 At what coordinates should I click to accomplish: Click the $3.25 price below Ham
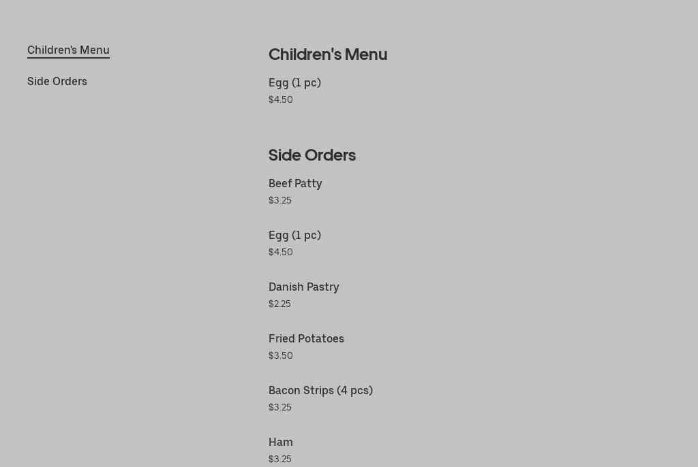279,459
